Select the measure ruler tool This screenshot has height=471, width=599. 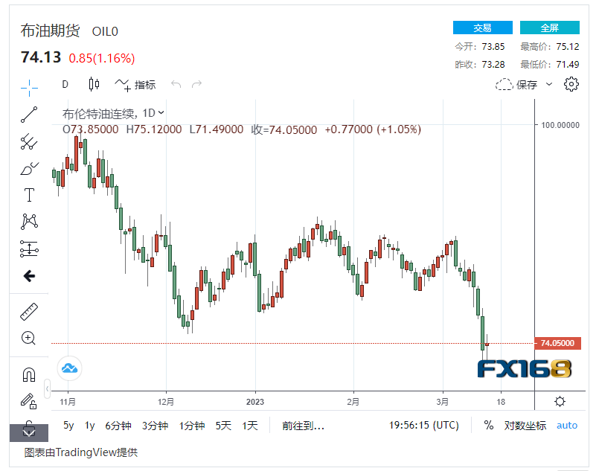(29, 312)
